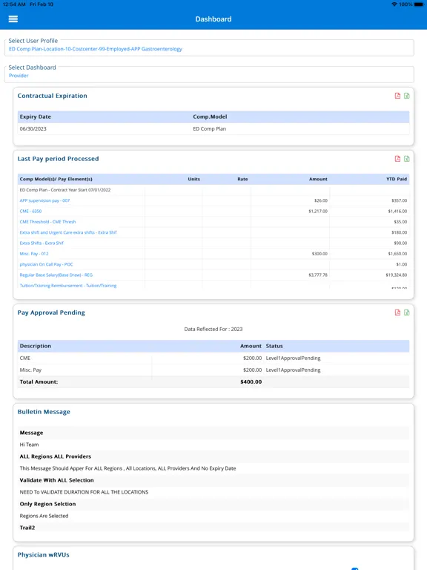Screen dimensions: 427x570
Task: Select the Units column header
Action: [194, 179]
